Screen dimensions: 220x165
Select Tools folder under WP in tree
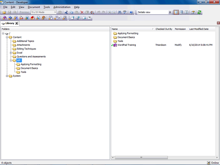23,72
